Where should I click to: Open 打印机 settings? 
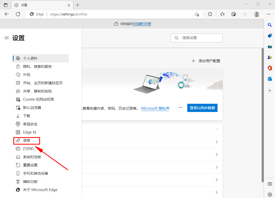tap(41, 149)
